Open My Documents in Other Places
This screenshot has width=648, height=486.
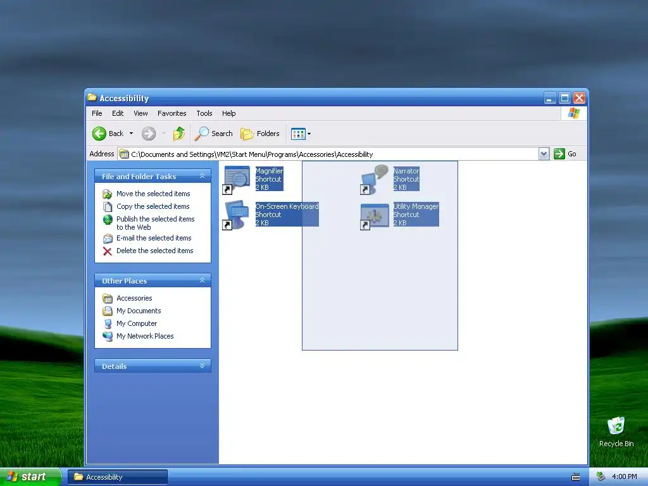139,311
